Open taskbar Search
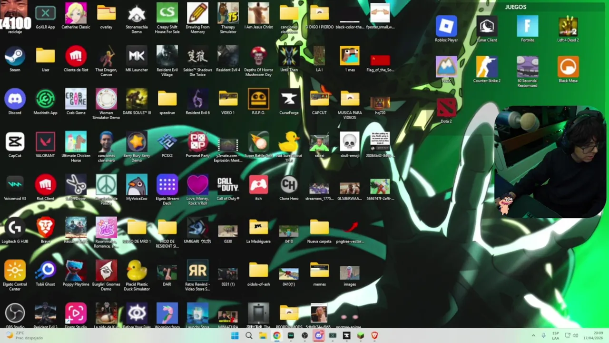Screen dimensions: 609x343 tap(249, 336)
